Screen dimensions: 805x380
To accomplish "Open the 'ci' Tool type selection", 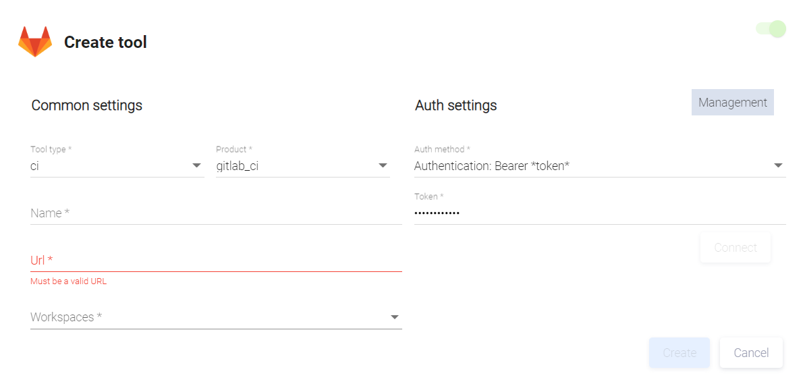I will [x=108, y=166].
